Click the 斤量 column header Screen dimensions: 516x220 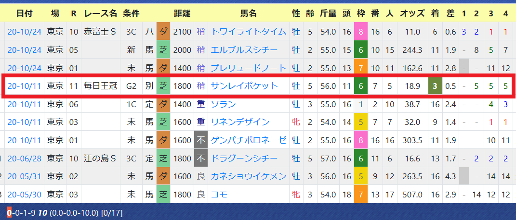[328, 13]
